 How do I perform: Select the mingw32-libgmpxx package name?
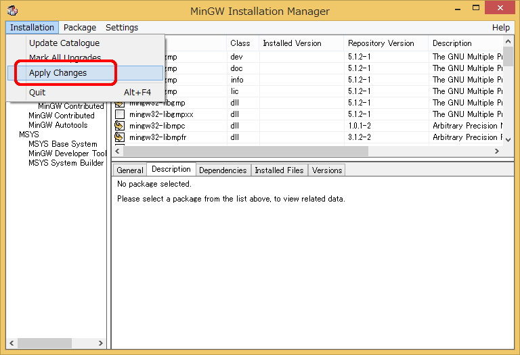[161, 114]
